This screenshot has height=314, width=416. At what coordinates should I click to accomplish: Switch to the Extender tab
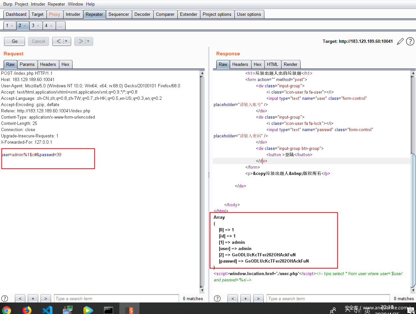click(189, 14)
